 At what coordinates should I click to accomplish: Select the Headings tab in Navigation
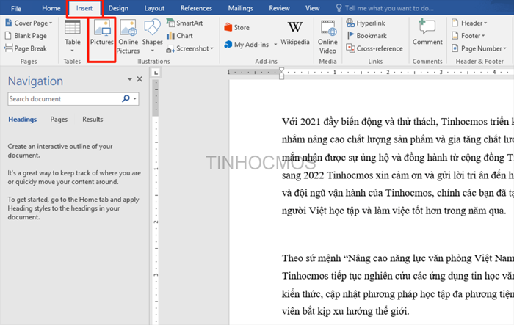[22, 120]
